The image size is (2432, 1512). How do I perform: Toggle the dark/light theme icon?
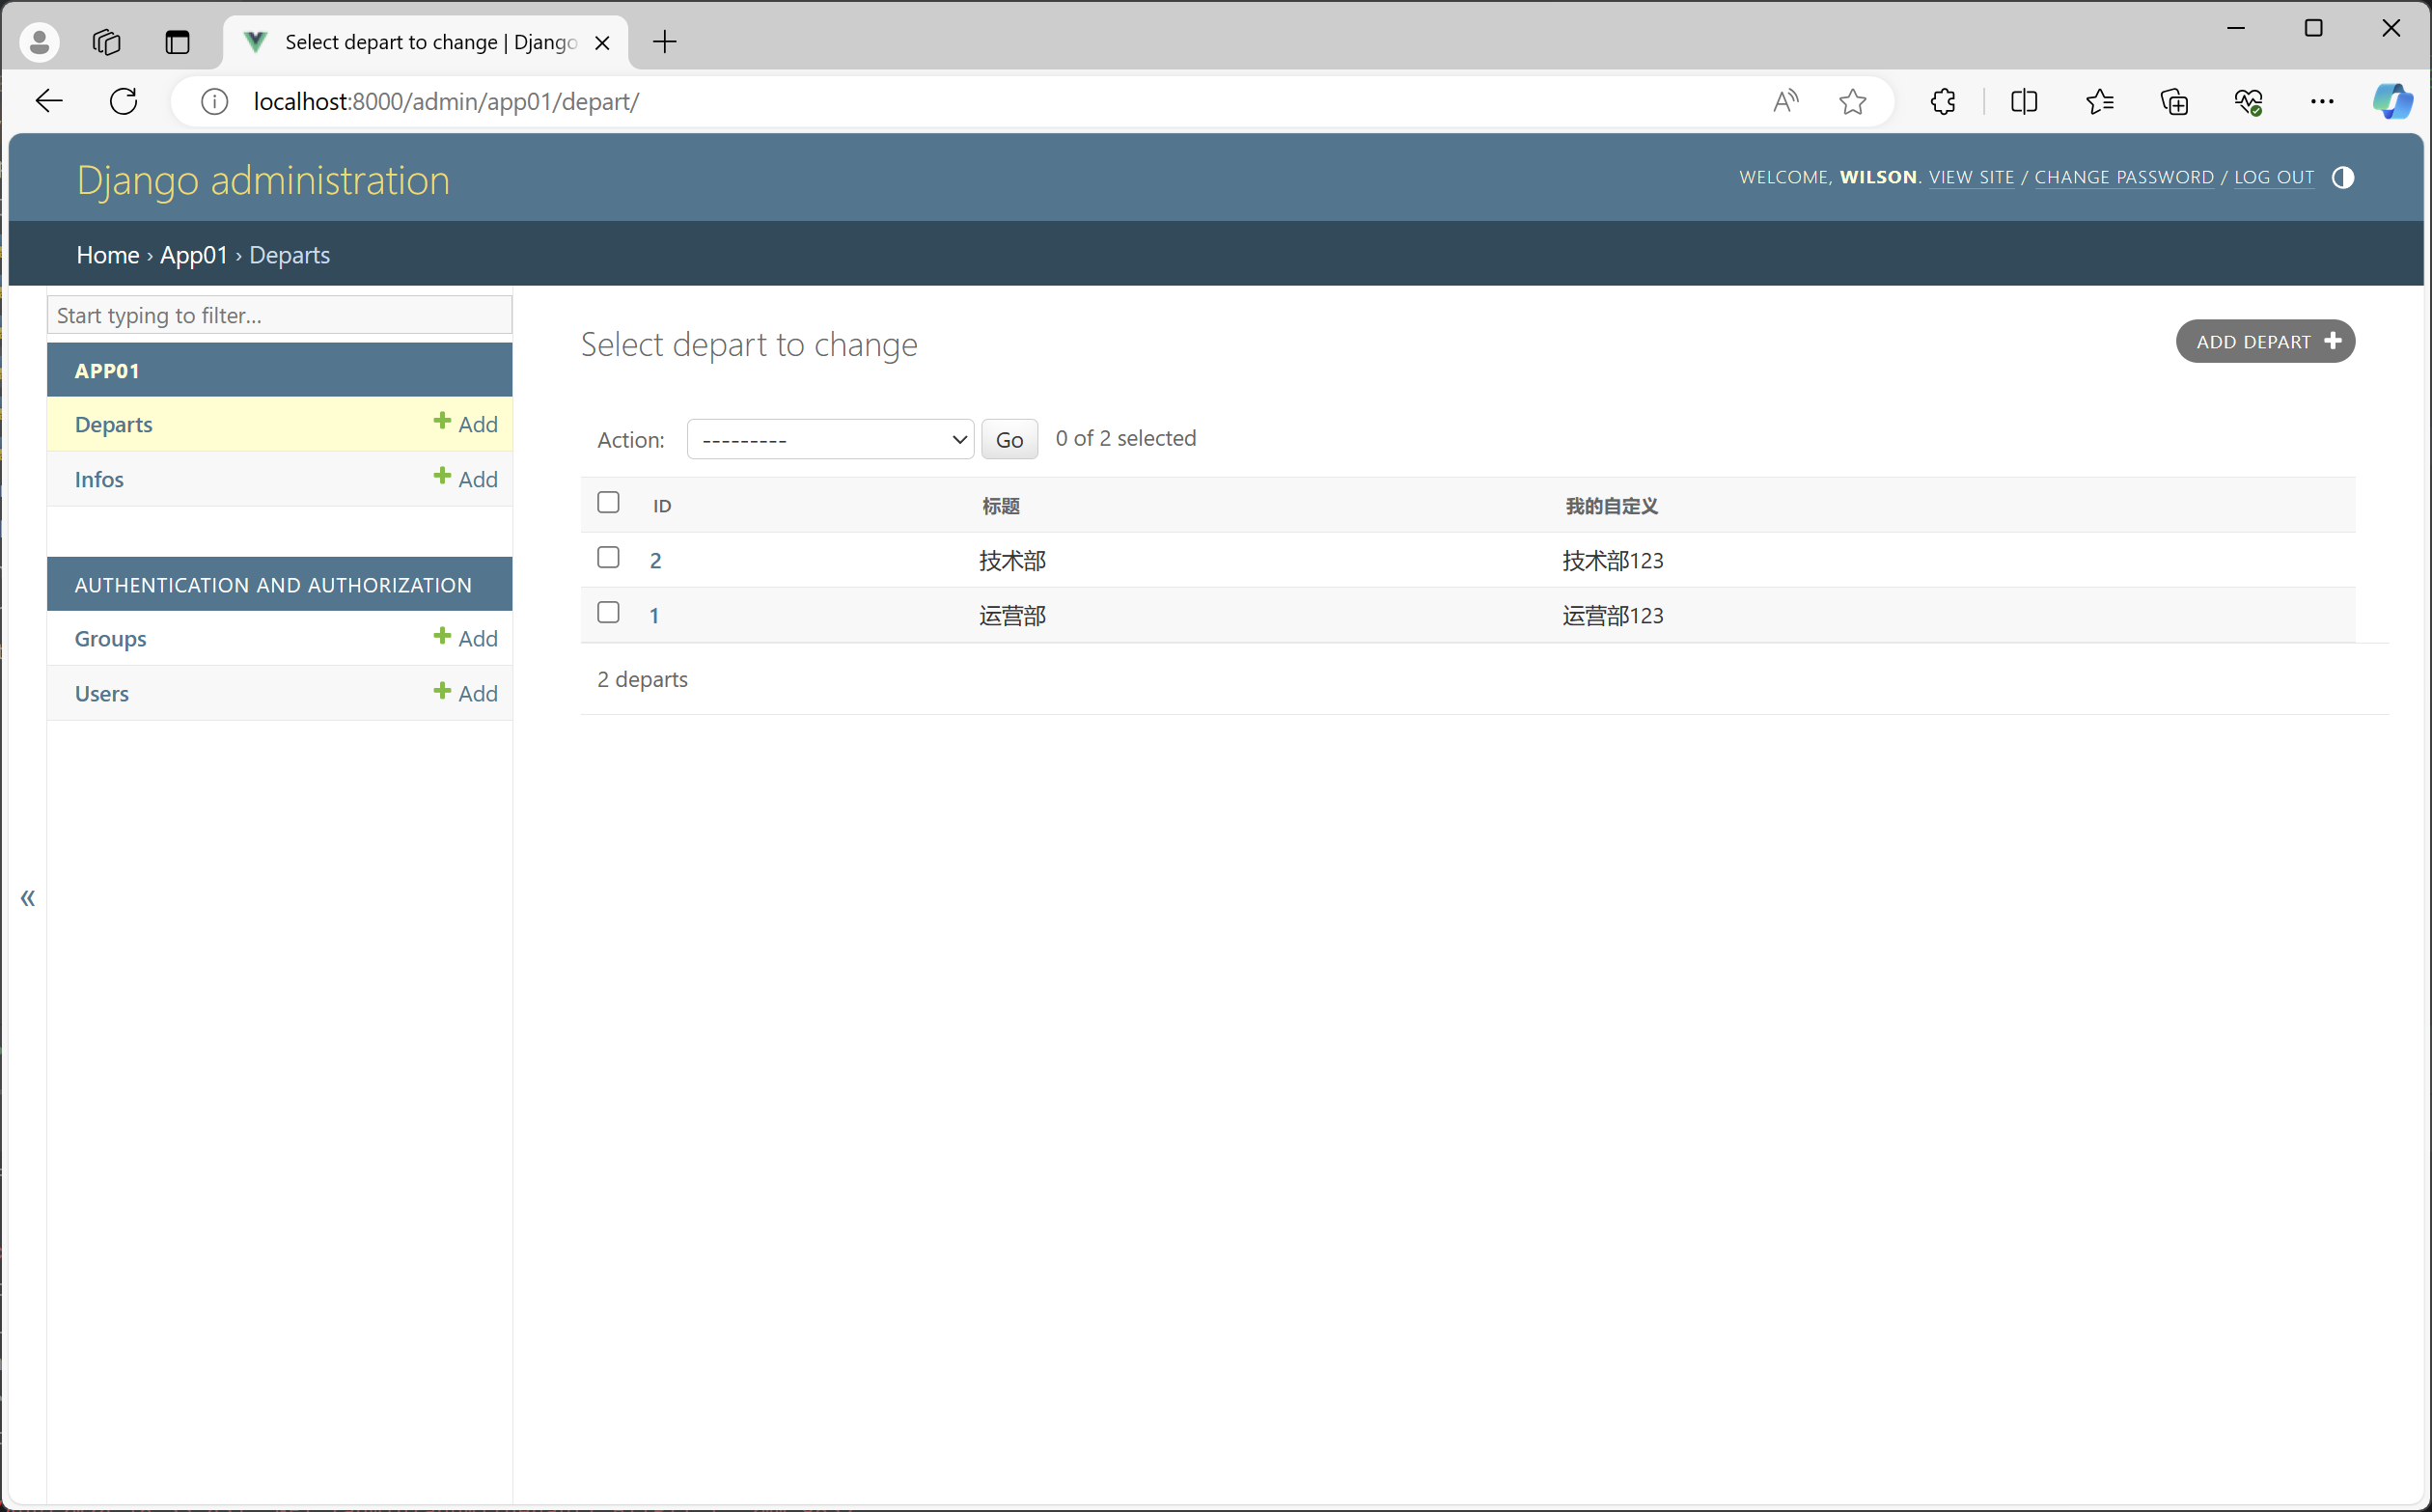click(x=2342, y=177)
